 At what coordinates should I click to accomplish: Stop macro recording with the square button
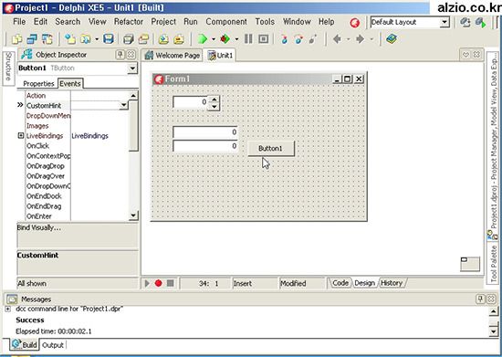(x=171, y=283)
